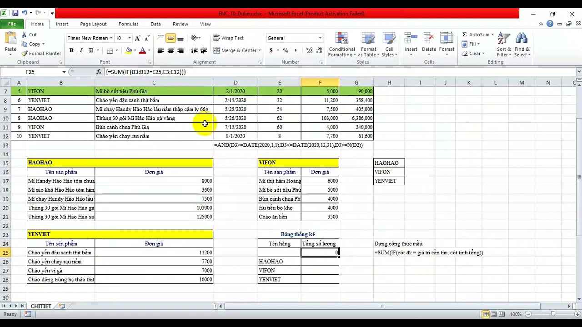
Task: Center text horizontally
Action: (x=171, y=50)
